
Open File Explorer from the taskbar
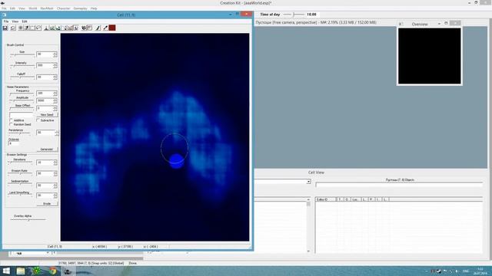(21, 271)
